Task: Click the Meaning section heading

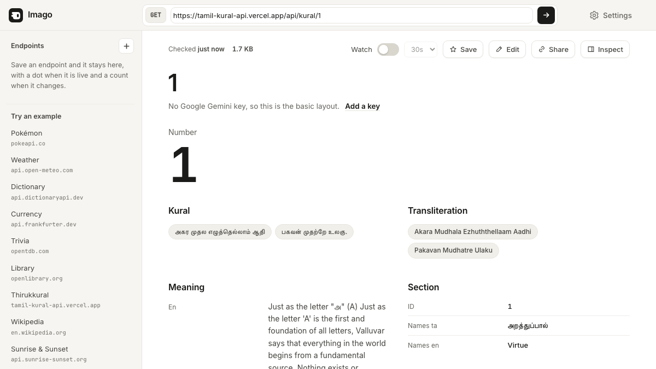Action: coord(186,287)
